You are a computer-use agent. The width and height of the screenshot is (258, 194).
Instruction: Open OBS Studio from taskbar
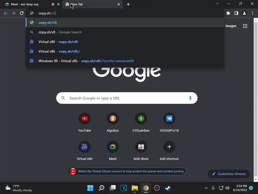pyautogui.click(x=157, y=188)
